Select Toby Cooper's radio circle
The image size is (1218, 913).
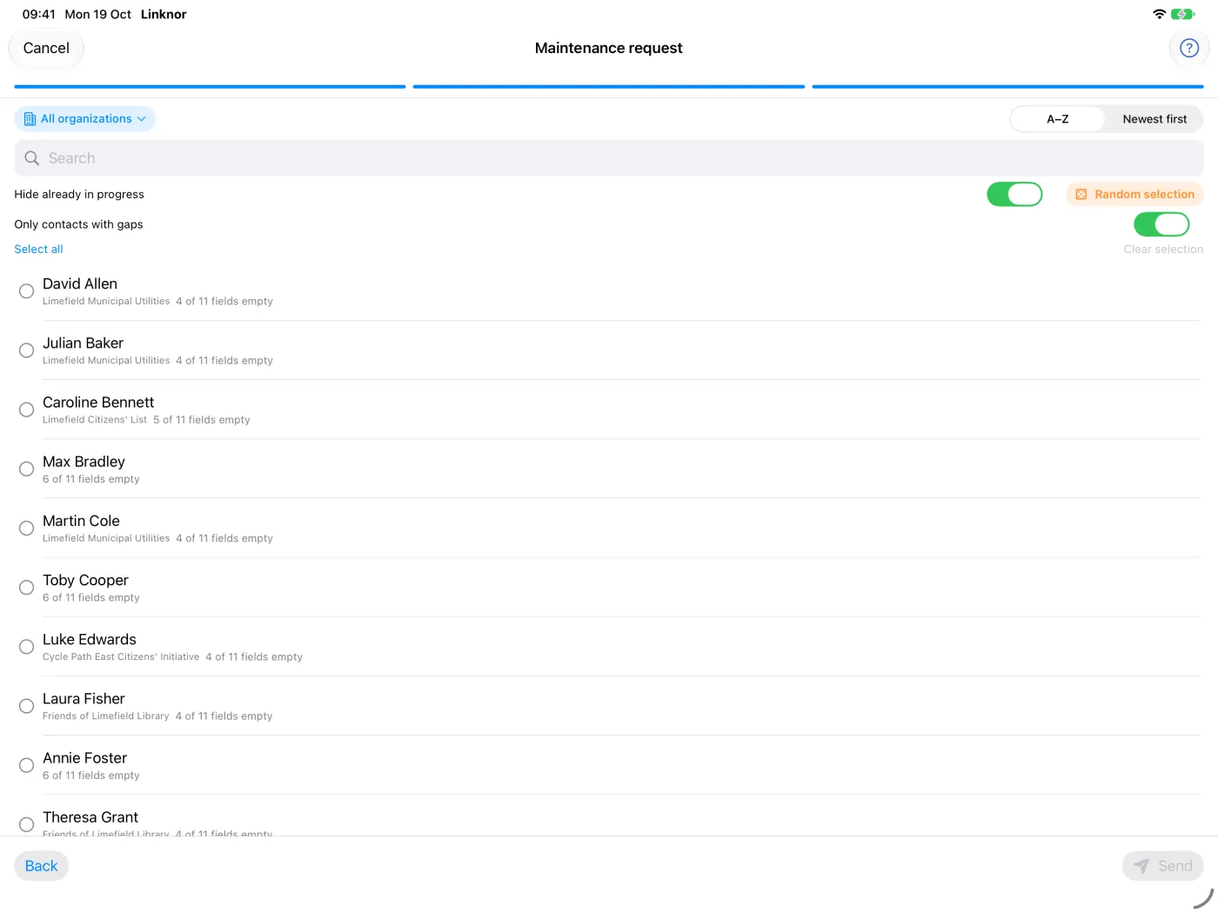27,588
